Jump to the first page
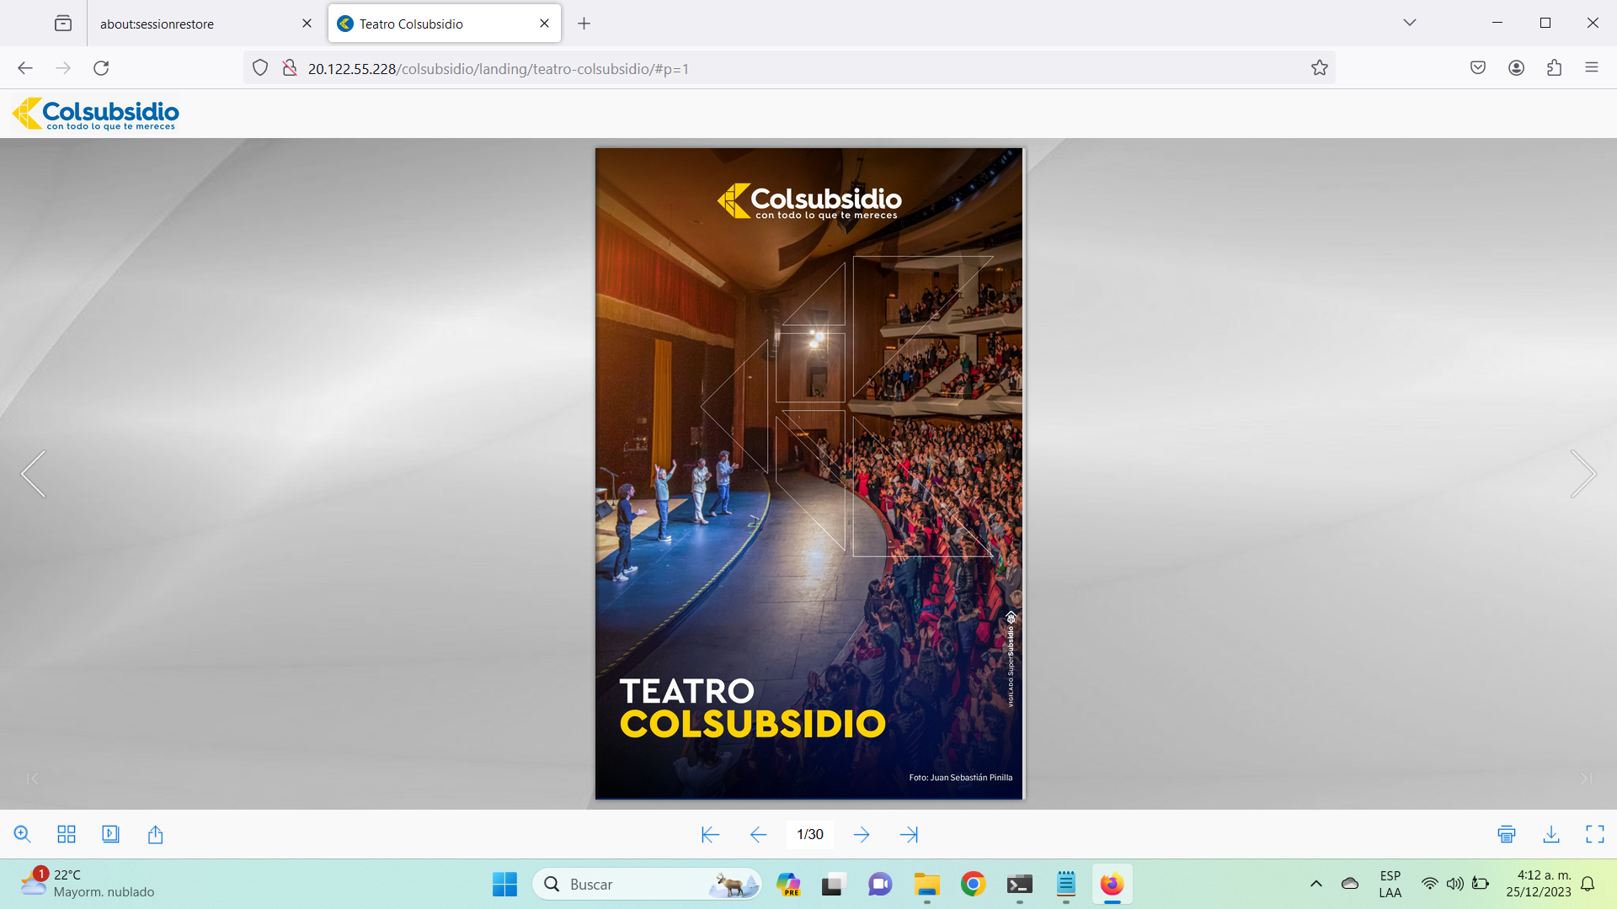Image resolution: width=1617 pixels, height=909 pixels. [710, 834]
